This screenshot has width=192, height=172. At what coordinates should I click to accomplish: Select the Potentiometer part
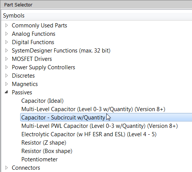[x=39, y=159]
